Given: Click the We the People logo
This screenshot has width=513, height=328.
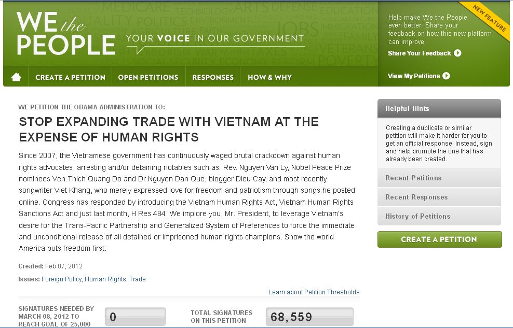Looking at the screenshot, I should [65, 34].
